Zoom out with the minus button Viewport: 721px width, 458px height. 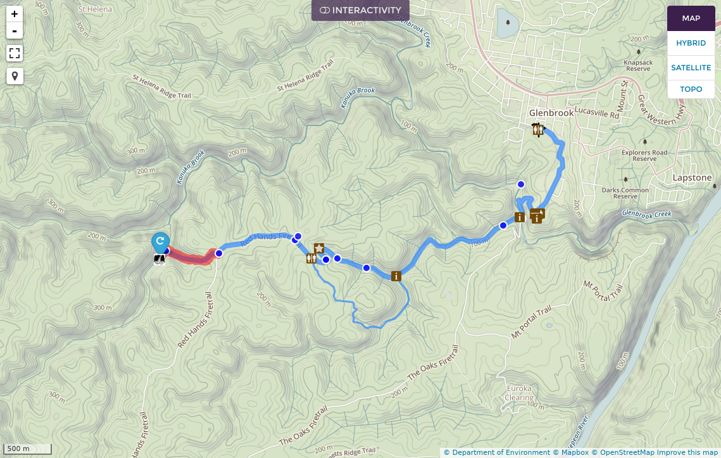[15, 31]
